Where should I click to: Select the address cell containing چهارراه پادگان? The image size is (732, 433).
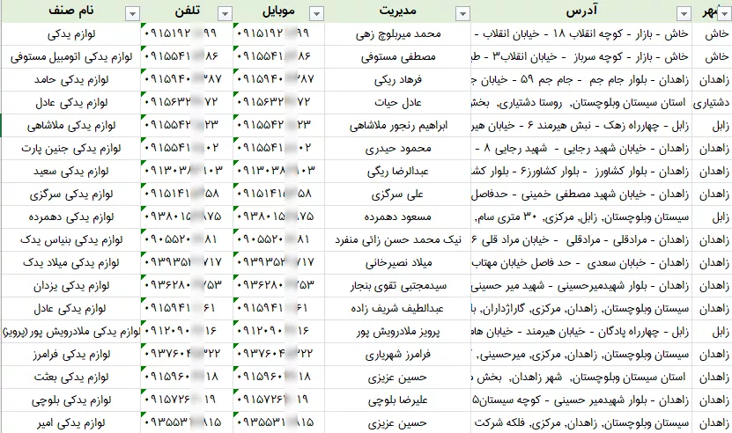coord(581,331)
